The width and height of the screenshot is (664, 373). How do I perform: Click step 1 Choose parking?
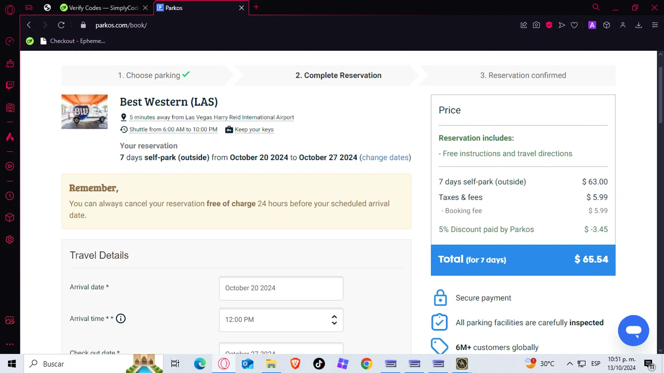click(x=153, y=75)
